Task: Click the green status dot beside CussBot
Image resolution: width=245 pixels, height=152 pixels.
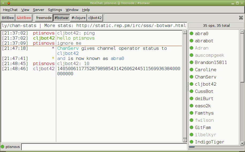Action: [192, 91]
